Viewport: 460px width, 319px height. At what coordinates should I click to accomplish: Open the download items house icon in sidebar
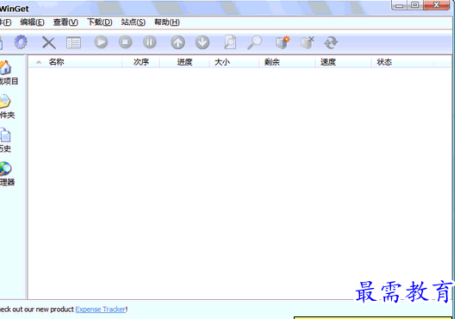click(5, 67)
